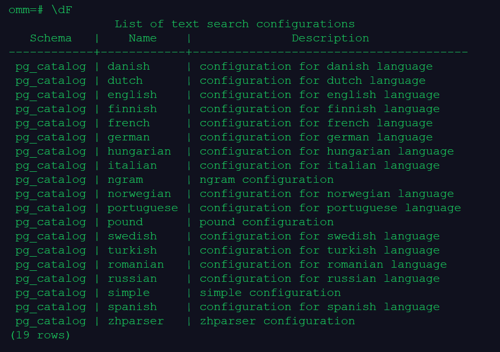Click 'configuration for german language' description

[316, 137]
